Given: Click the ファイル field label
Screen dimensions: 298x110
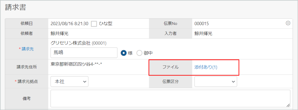Looking at the screenshot, I should pos(170,67).
